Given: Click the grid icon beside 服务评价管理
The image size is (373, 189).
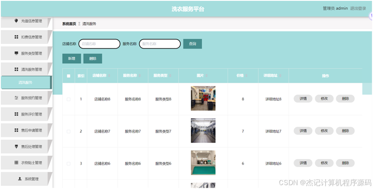Looking at the screenshot, I should click(x=16, y=114).
